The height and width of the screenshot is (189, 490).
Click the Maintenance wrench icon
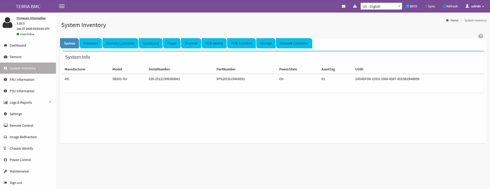click(5, 171)
